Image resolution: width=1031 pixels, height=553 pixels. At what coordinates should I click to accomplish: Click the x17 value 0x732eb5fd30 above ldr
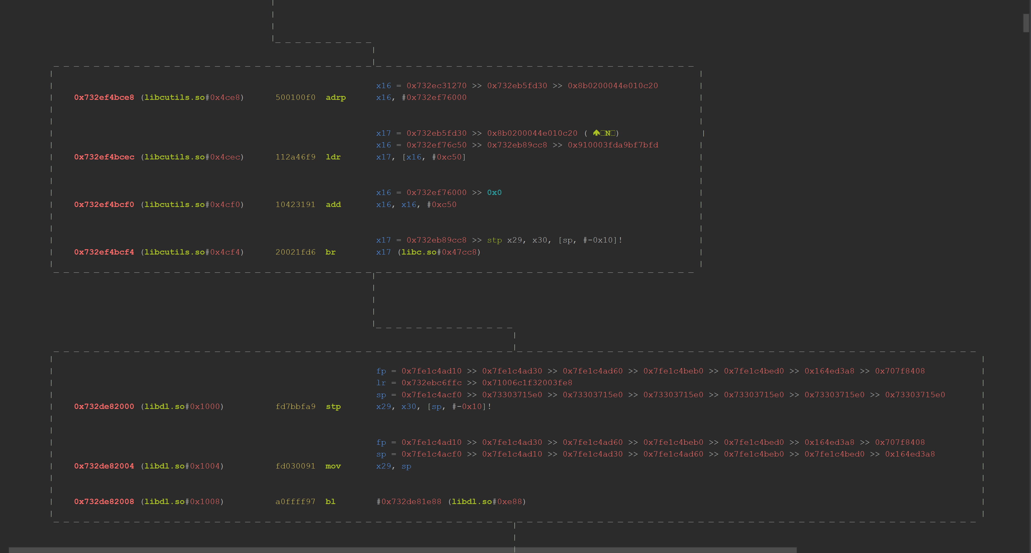coord(436,133)
